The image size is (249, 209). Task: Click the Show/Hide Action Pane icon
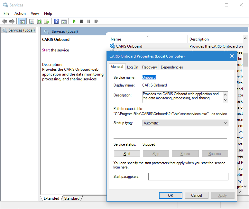pos(64,21)
